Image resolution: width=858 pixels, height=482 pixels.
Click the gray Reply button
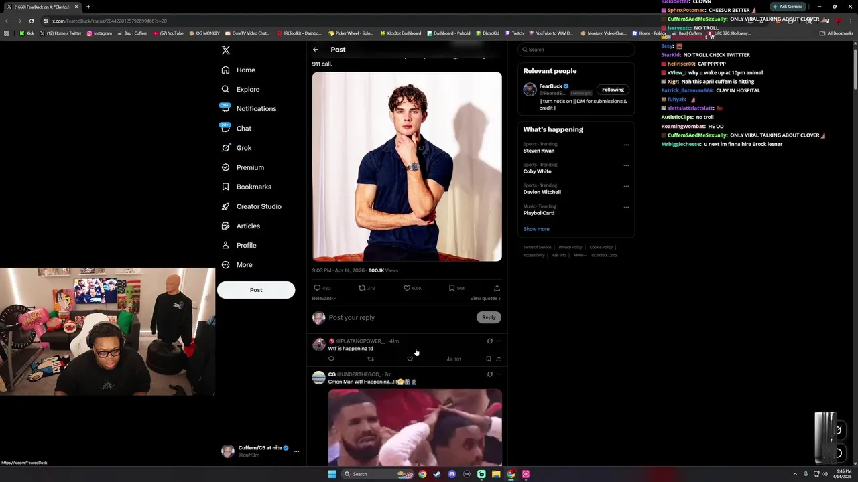click(x=489, y=317)
